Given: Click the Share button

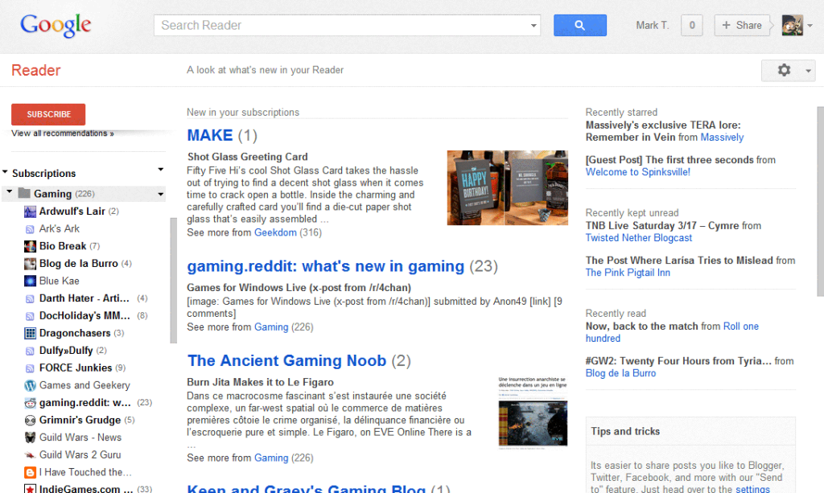Looking at the screenshot, I should click(x=741, y=25).
